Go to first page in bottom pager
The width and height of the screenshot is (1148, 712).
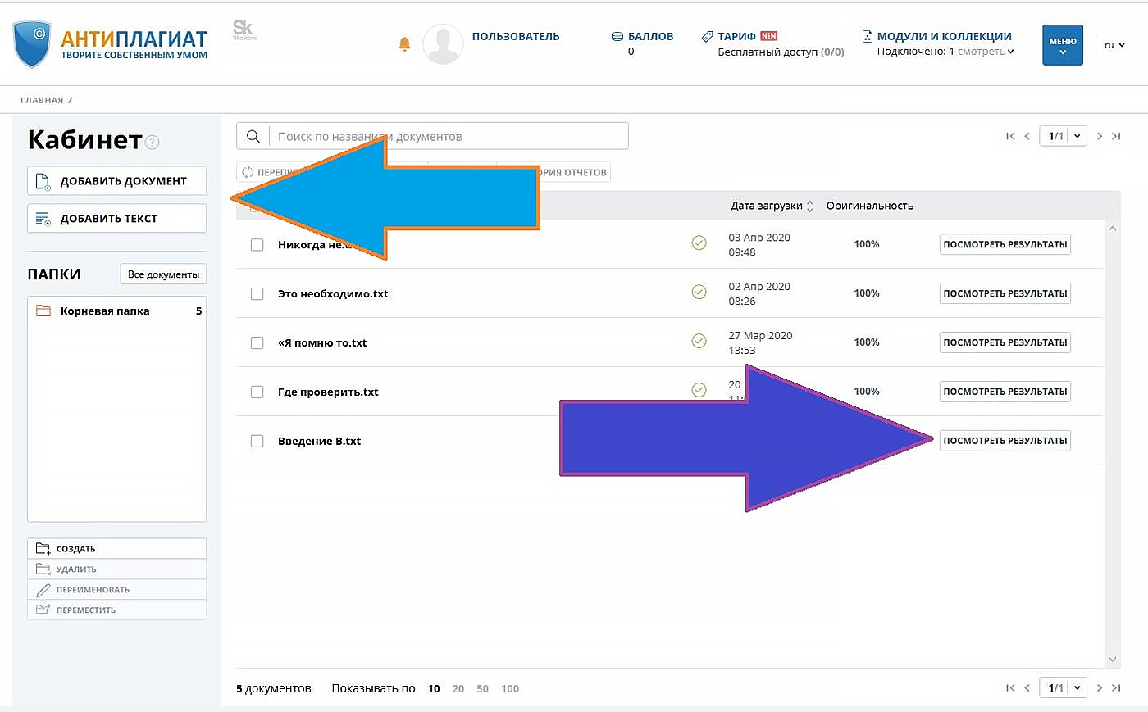tap(1010, 687)
